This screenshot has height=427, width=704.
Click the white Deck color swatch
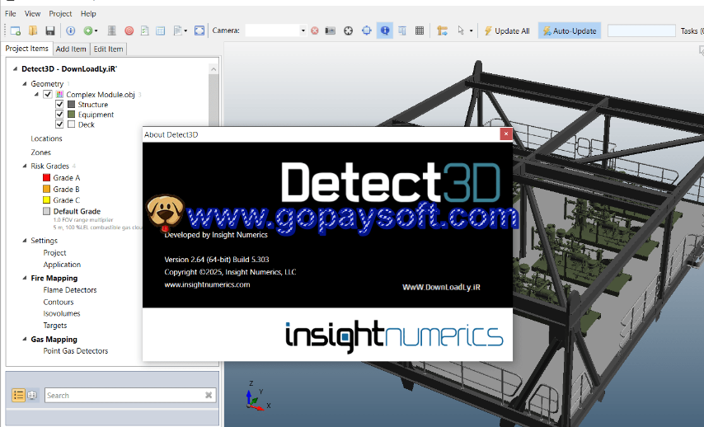point(71,124)
